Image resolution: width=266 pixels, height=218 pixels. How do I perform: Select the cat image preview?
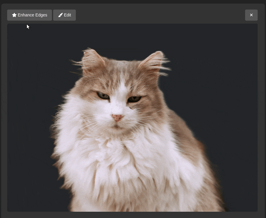tap(132, 118)
